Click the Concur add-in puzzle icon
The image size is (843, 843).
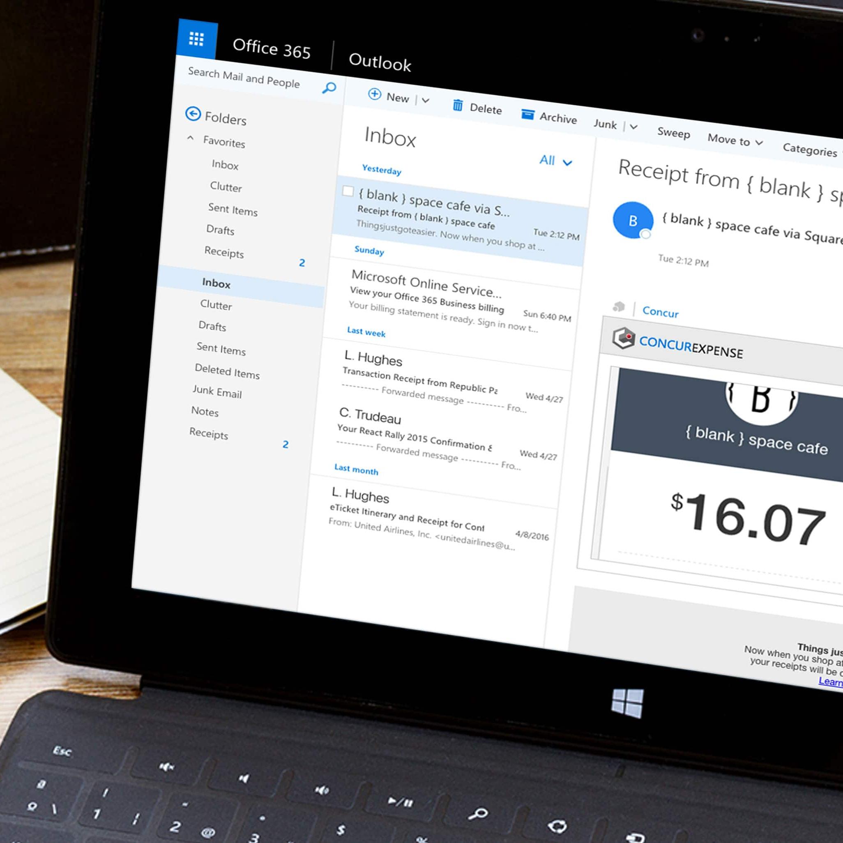[618, 306]
